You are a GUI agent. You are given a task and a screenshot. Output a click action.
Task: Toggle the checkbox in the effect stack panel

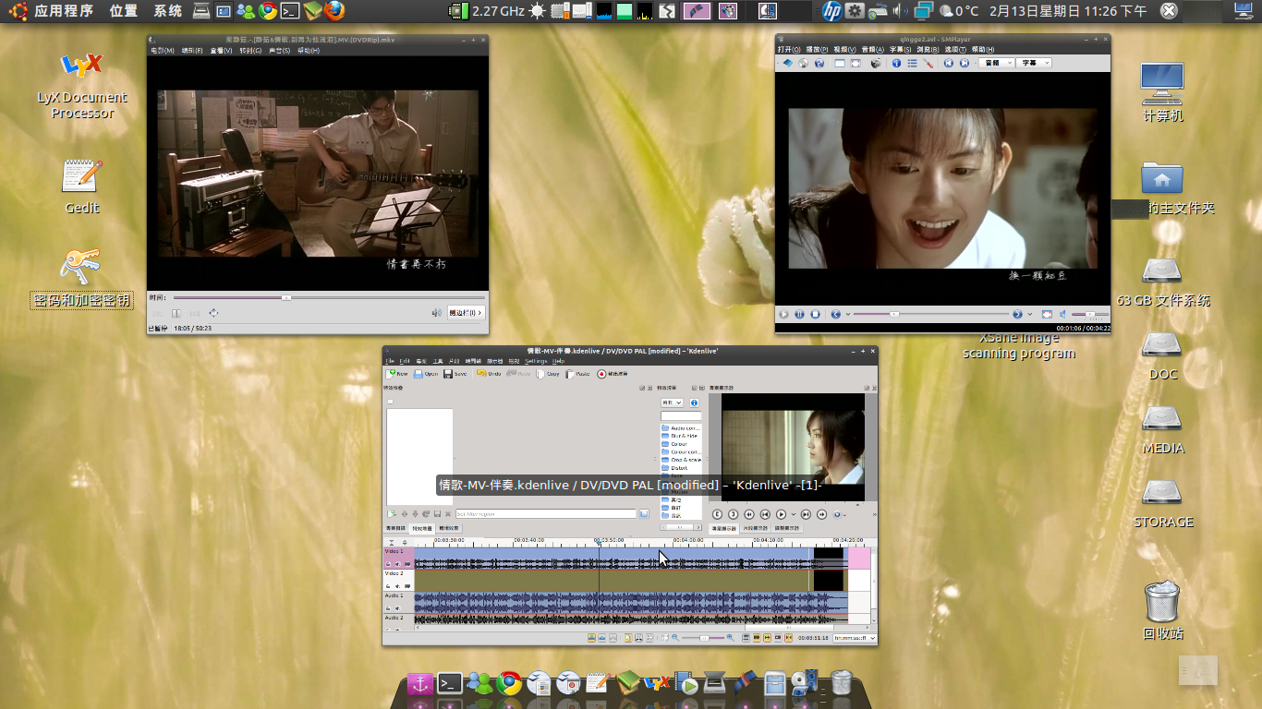point(390,402)
